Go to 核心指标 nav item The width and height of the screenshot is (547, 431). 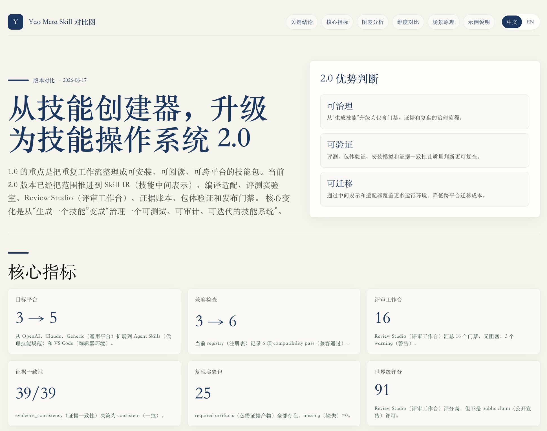[337, 22]
